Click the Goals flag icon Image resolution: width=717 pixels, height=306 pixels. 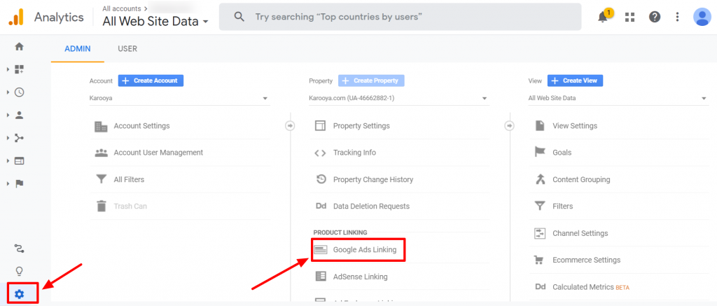[540, 153]
